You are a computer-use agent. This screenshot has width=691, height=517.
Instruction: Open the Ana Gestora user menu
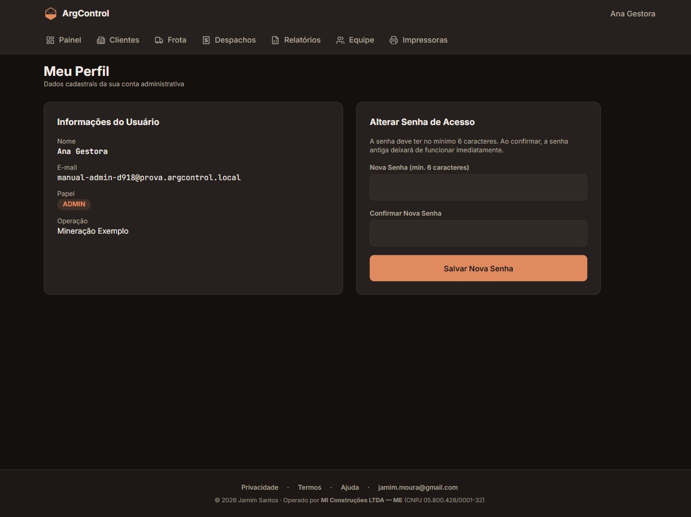point(633,14)
